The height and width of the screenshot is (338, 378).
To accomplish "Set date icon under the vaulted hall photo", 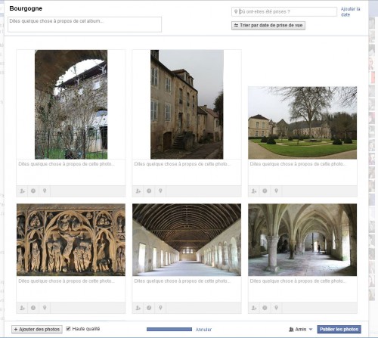I will [x=149, y=308].
